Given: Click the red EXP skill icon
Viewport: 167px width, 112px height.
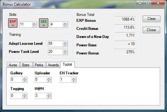Looking at the screenshot, I should pyautogui.click(x=13, y=23).
